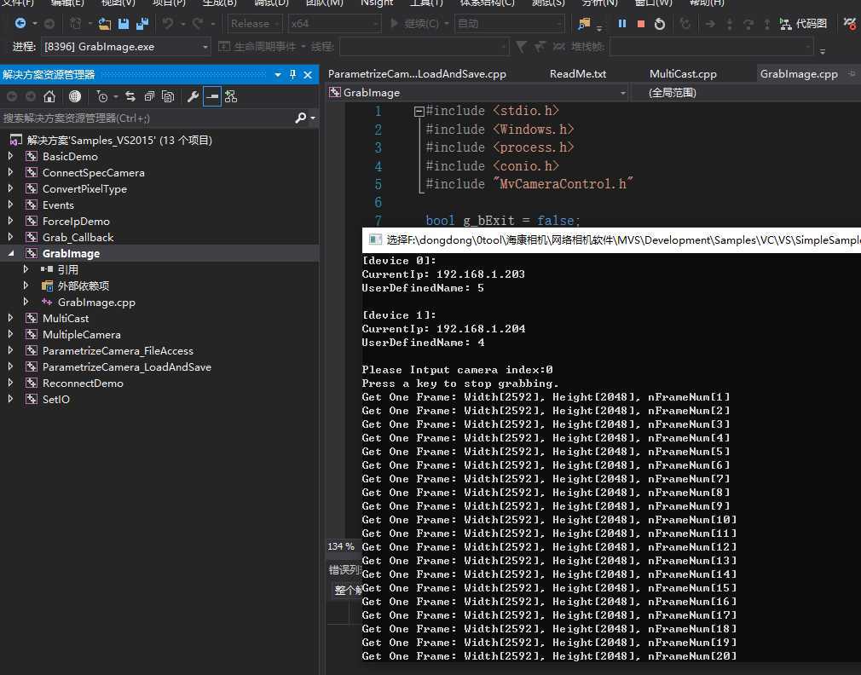
Task: Stop debugging with red square icon
Action: pos(641,24)
